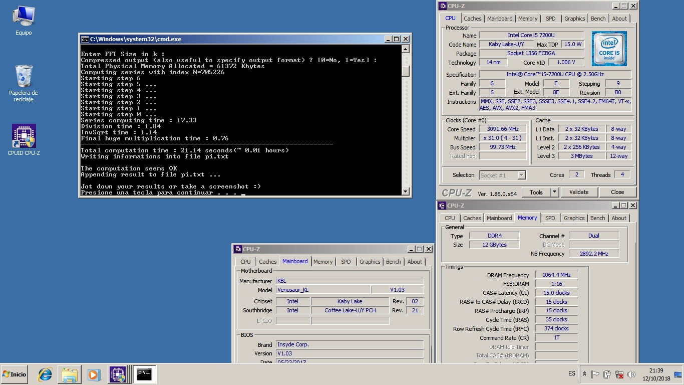The image size is (684, 385).
Task: Click memory Size value 12 GBytes
Action: 494,245
